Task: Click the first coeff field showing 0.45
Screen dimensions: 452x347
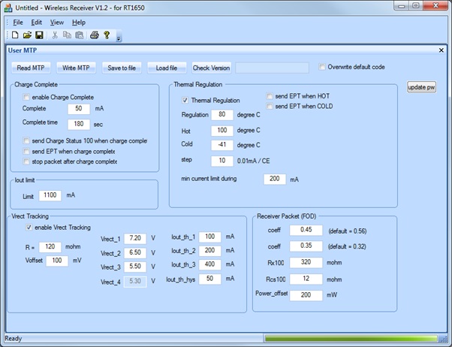Action: coord(306,230)
